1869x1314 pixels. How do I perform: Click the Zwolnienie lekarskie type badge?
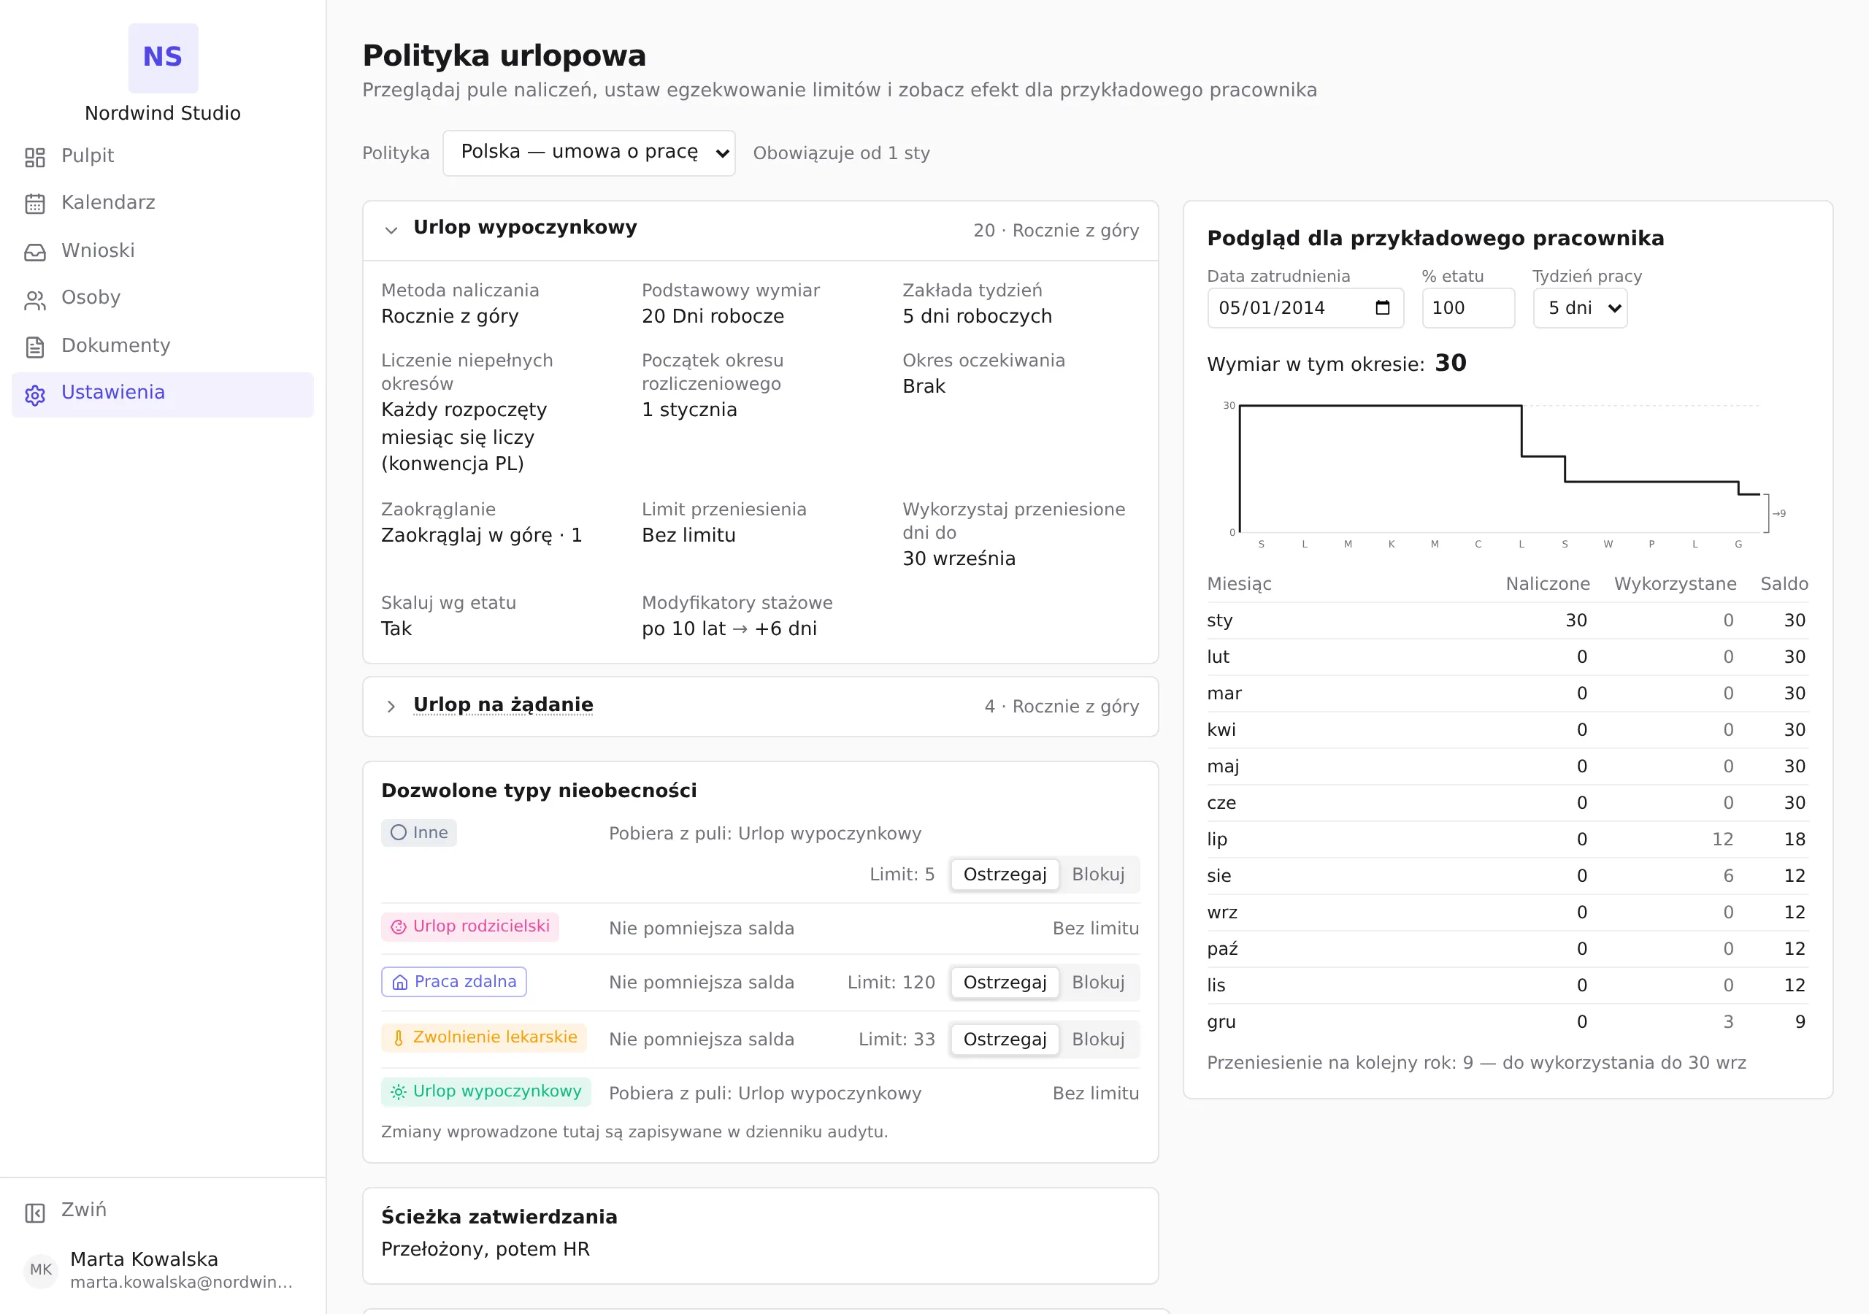click(484, 1037)
